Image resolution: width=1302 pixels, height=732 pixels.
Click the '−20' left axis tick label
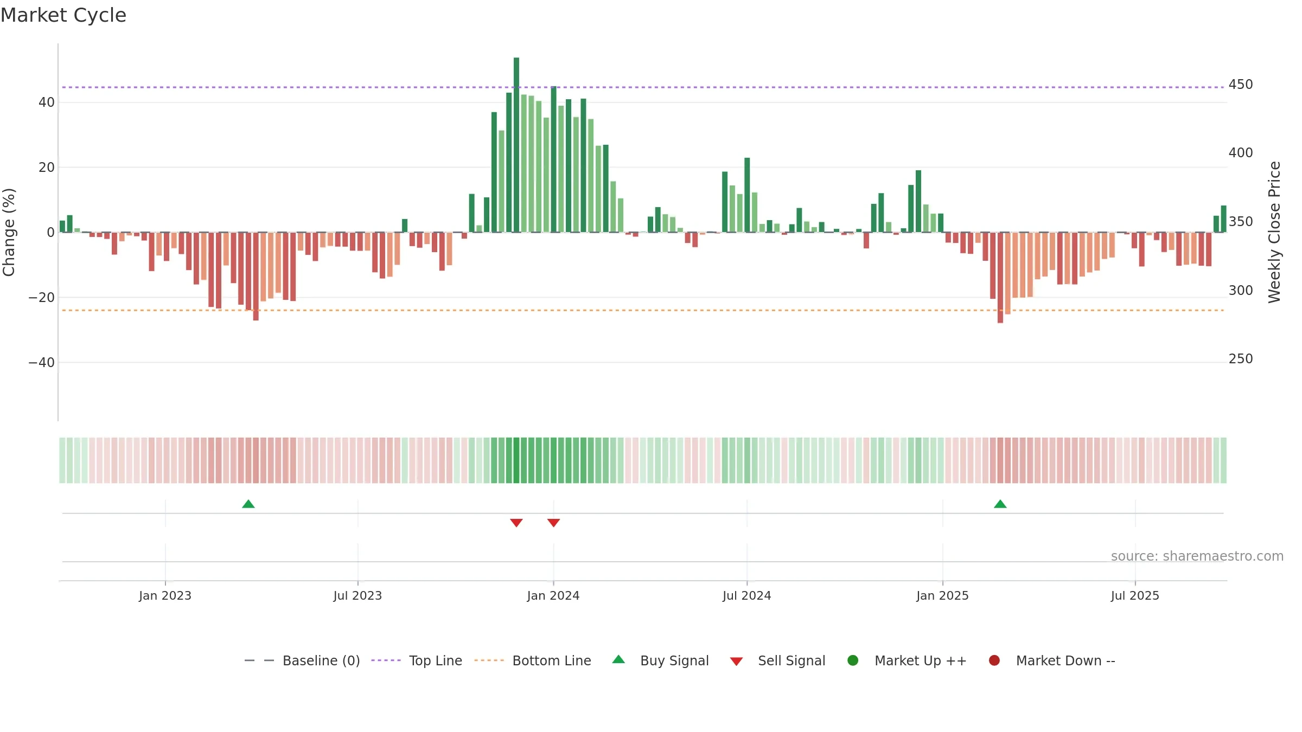click(42, 298)
